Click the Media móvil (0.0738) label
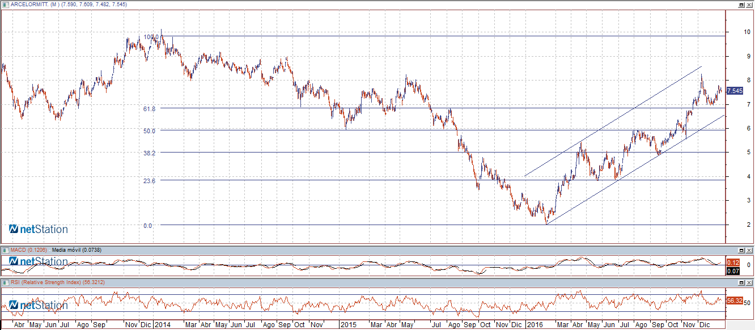 tap(77, 249)
